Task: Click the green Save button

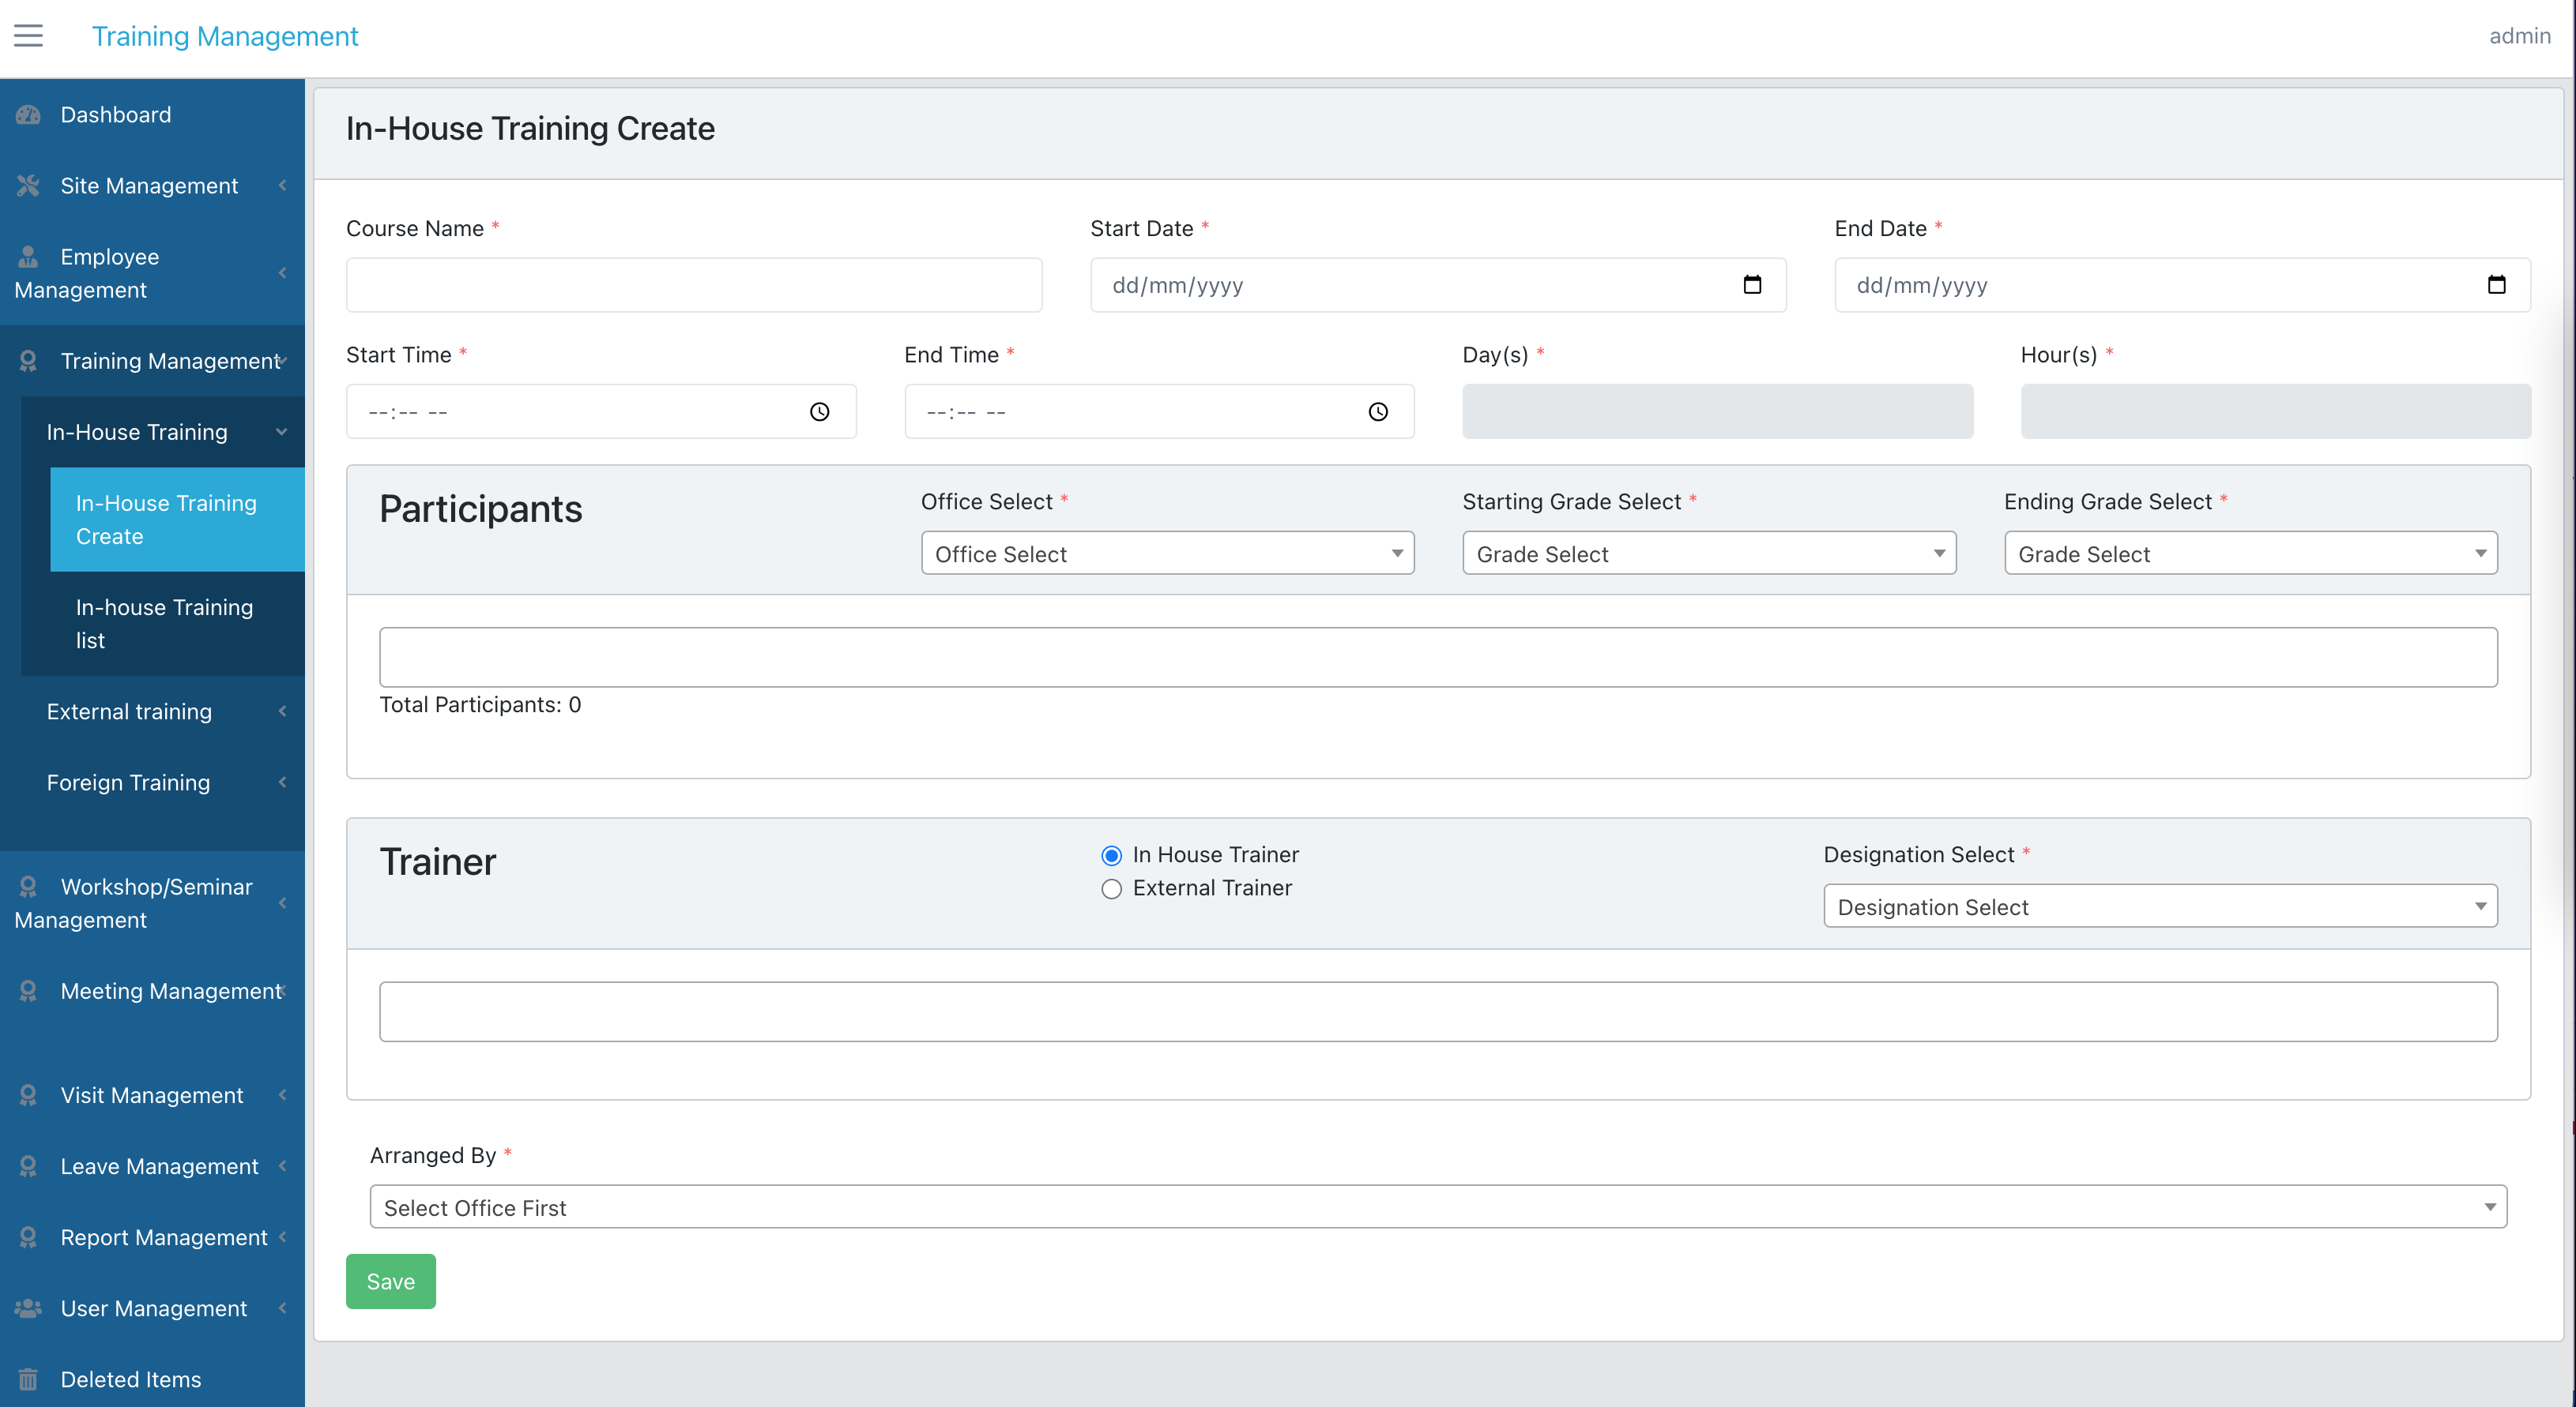Action: [390, 1281]
